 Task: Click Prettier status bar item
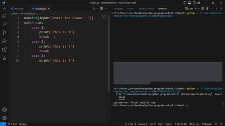click(207, 124)
